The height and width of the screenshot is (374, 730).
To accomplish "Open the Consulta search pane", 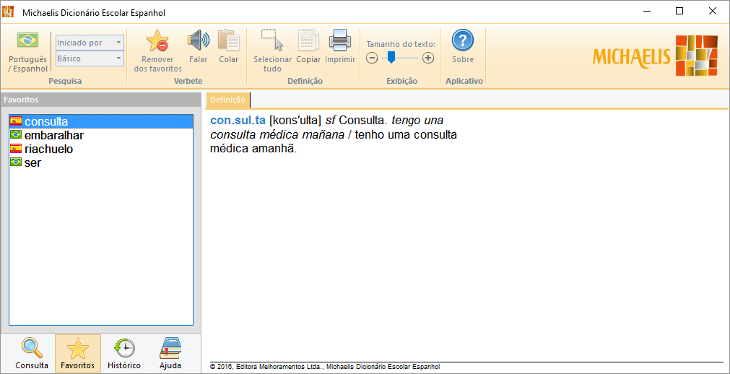I will coord(32,354).
